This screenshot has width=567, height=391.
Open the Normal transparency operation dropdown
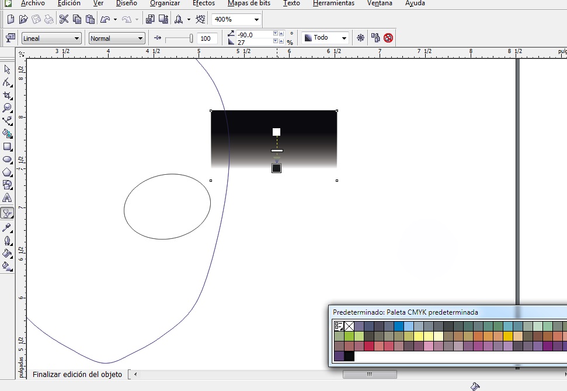click(x=117, y=38)
